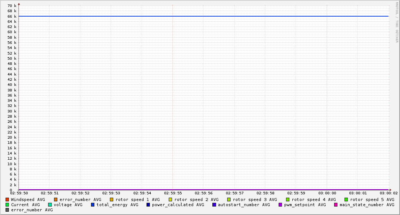Click the rotor speed 2 AVG label
400x215 pixels.
(196, 200)
